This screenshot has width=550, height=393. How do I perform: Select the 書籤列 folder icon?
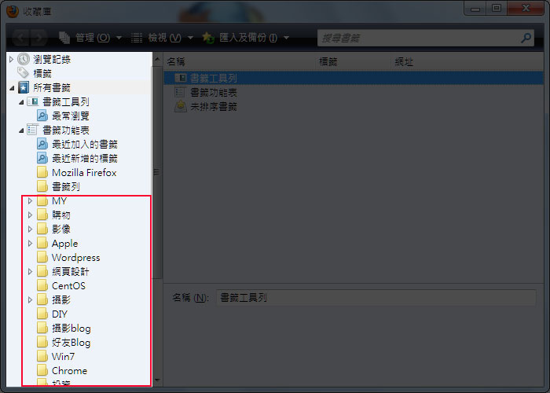[x=42, y=186]
